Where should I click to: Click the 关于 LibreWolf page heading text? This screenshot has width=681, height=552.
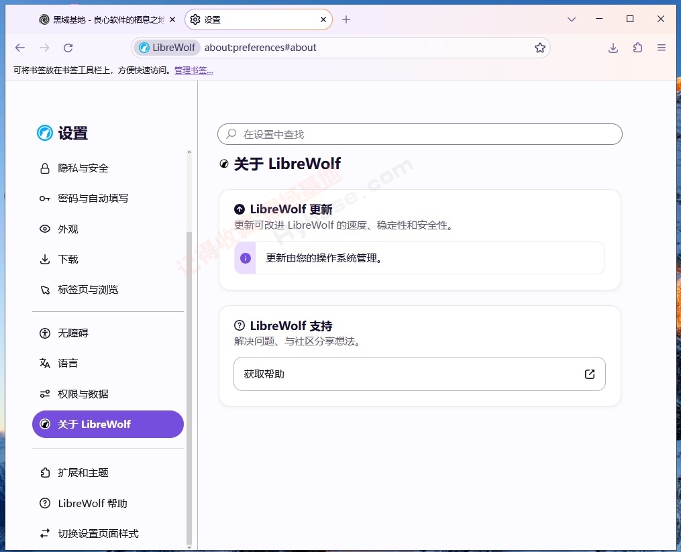pyautogui.click(x=287, y=164)
